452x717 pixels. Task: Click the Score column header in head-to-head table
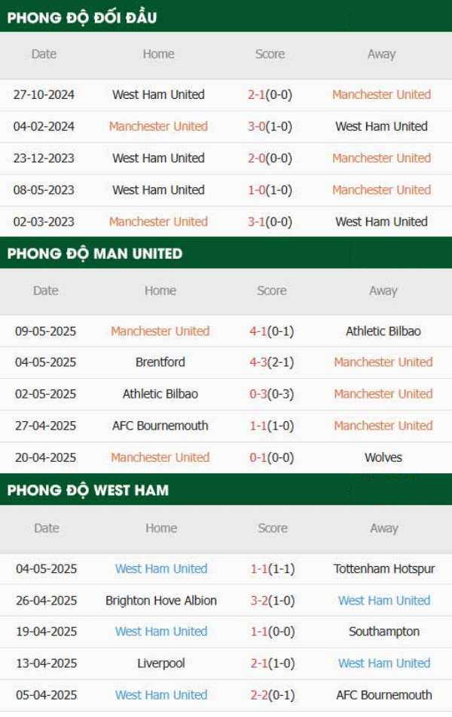tap(270, 54)
